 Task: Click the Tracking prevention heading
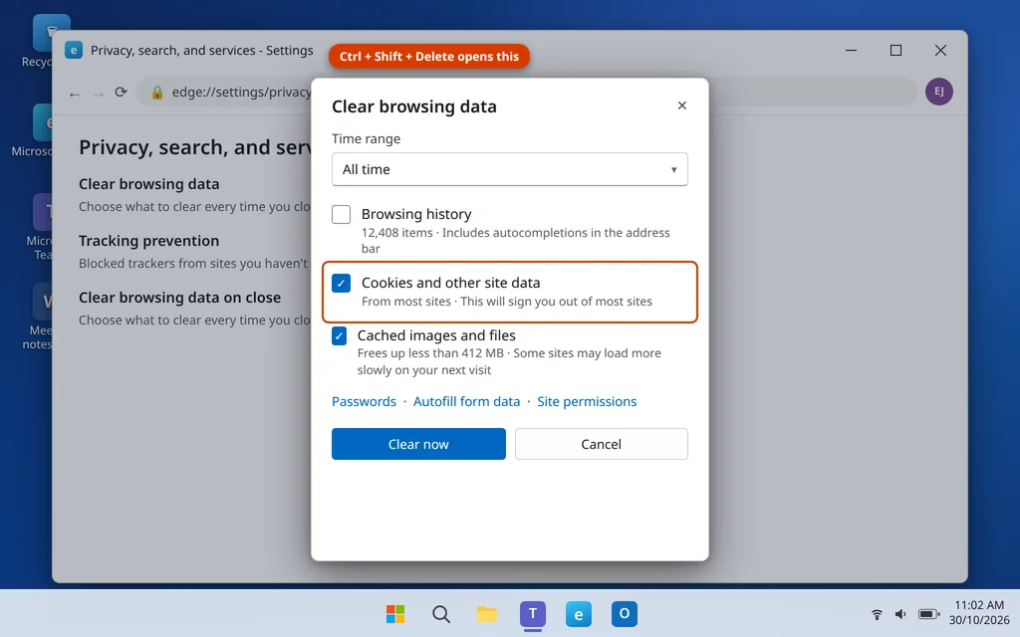(x=149, y=241)
